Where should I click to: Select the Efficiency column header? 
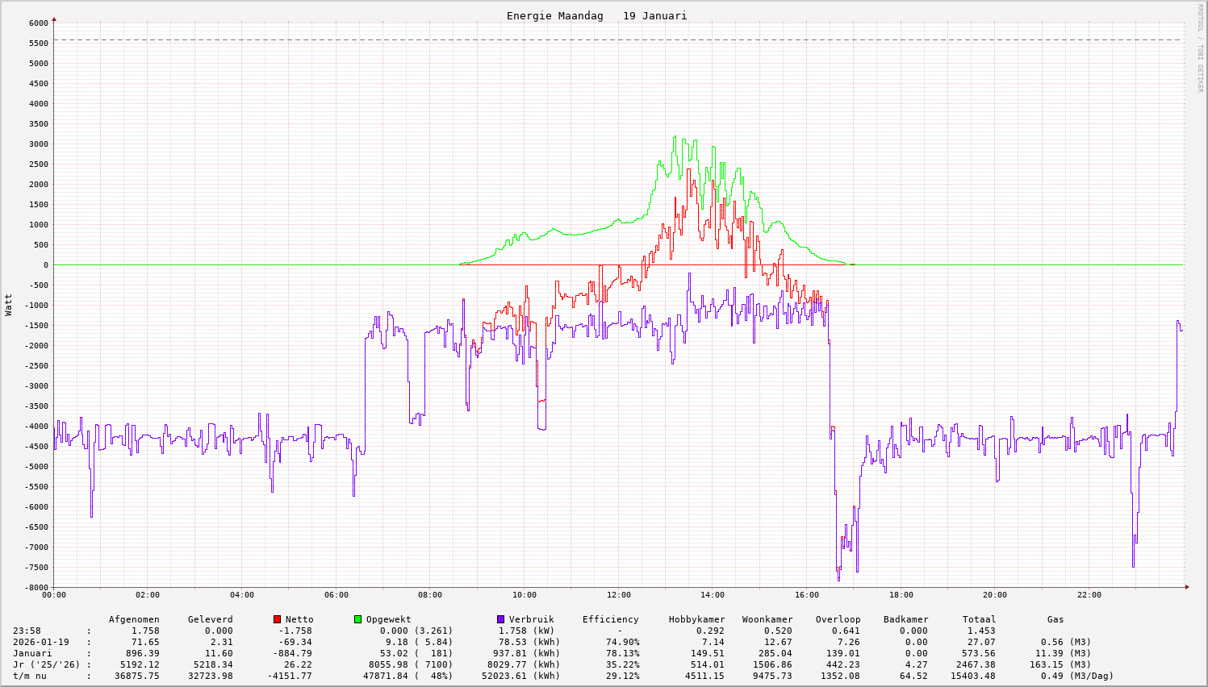tap(610, 619)
